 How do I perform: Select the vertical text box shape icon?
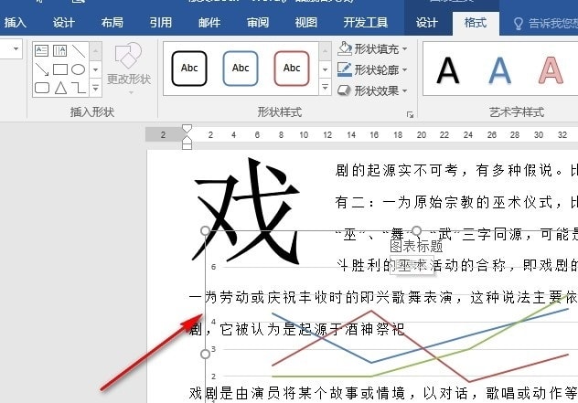(60, 50)
